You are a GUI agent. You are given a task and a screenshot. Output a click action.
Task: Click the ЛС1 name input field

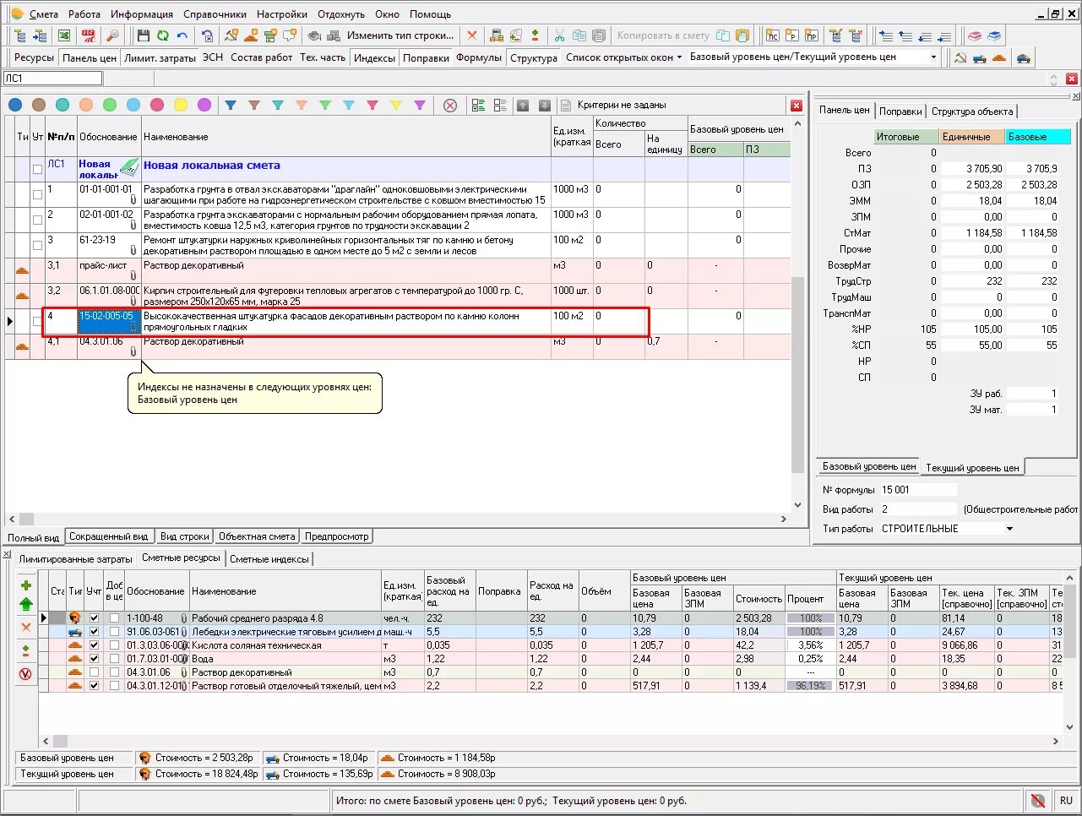click(x=53, y=78)
